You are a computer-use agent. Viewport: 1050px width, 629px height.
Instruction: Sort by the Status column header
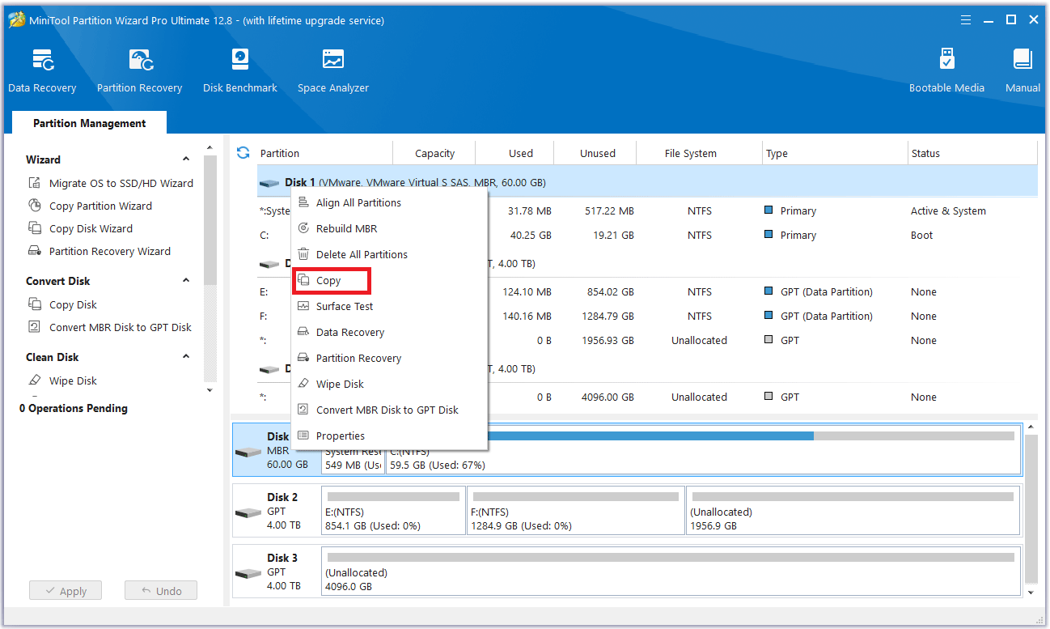point(972,153)
